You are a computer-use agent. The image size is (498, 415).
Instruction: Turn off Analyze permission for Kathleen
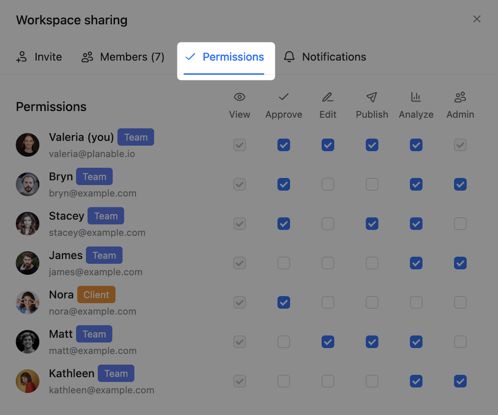(416, 381)
